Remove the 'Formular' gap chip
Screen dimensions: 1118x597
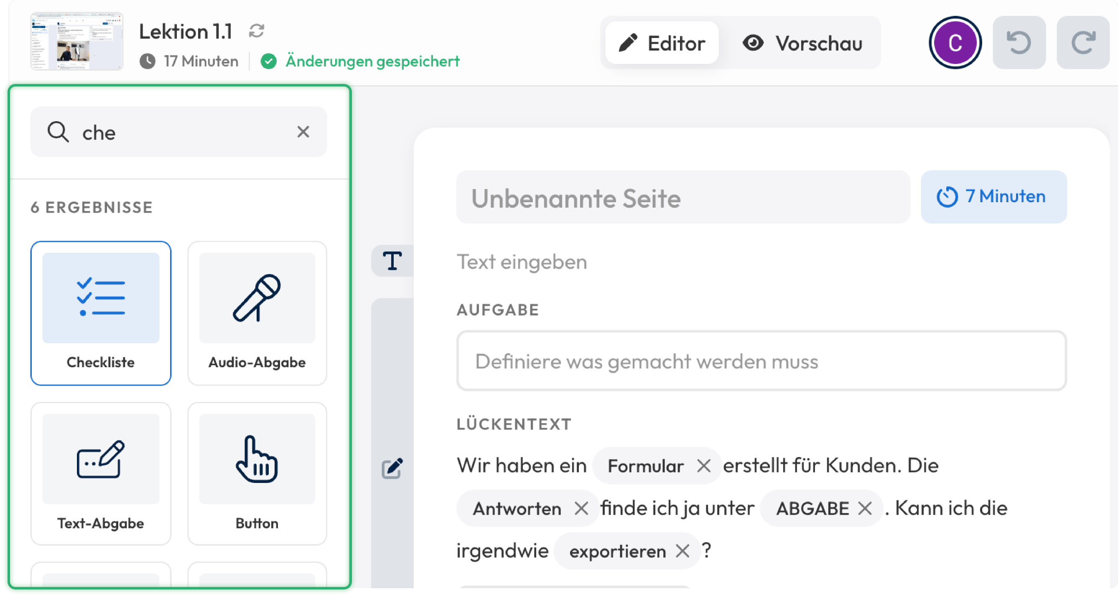pos(703,466)
